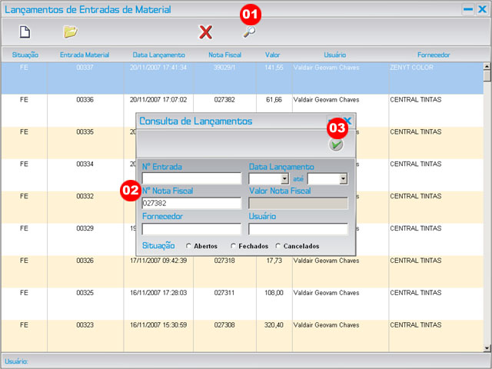Close the Consulta de Lançamentos dialog
Screen dimensions: 492x369
coord(347,121)
